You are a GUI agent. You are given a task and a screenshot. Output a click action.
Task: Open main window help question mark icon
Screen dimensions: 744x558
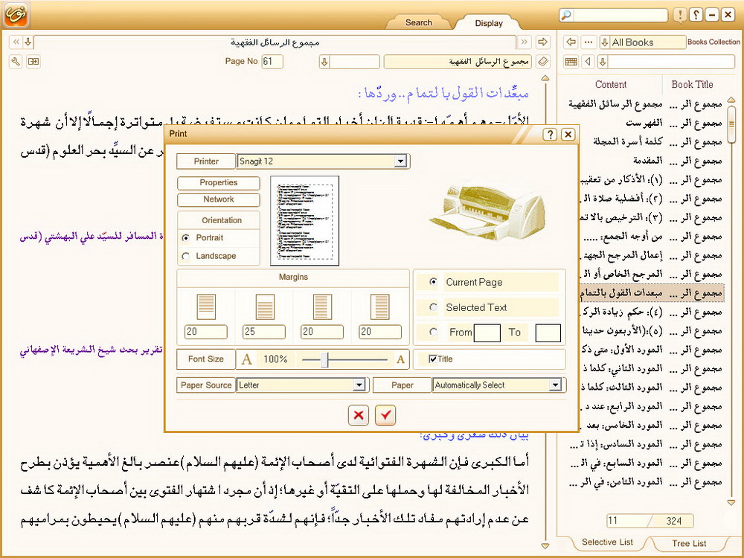(x=696, y=15)
